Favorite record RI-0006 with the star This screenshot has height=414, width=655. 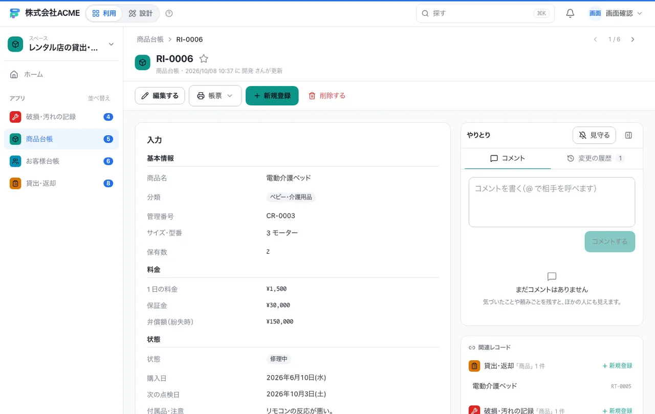pyautogui.click(x=204, y=59)
